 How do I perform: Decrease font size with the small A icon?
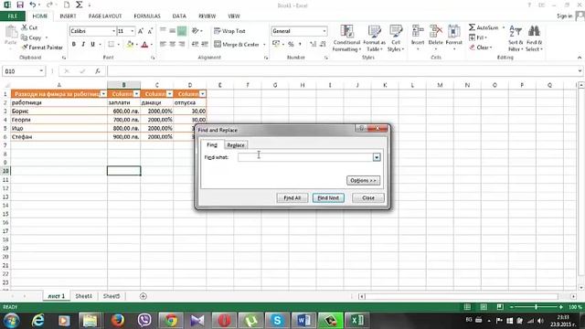150,31
